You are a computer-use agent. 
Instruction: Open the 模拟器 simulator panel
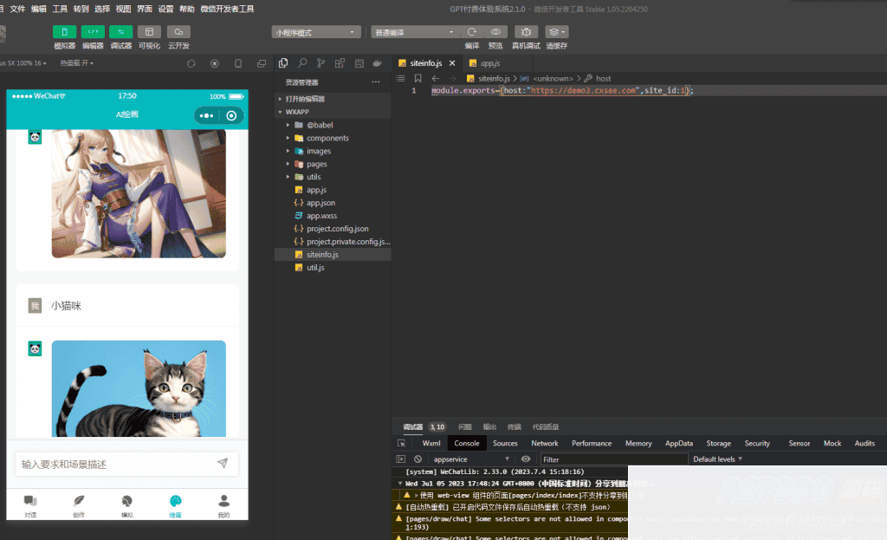pyautogui.click(x=65, y=33)
